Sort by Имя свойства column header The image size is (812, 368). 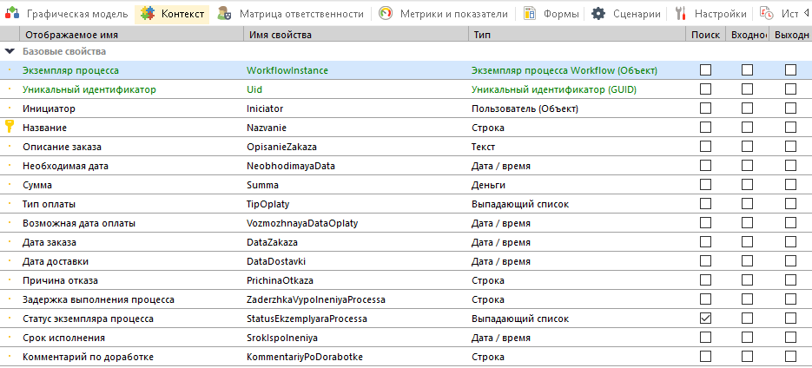pyautogui.click(x=356, y=35)
